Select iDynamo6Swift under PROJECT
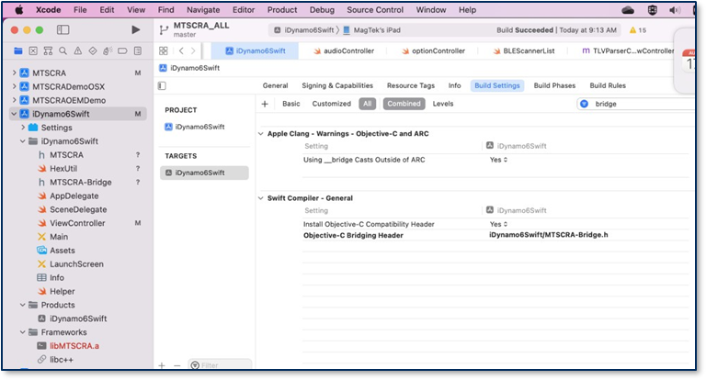The image size is (706, 380). coord(195,127)
